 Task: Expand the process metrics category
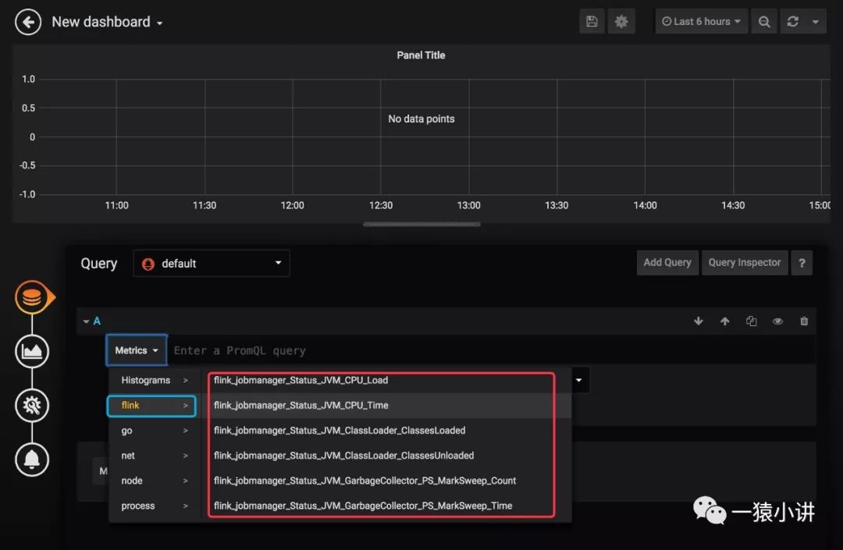coord(153,506)
